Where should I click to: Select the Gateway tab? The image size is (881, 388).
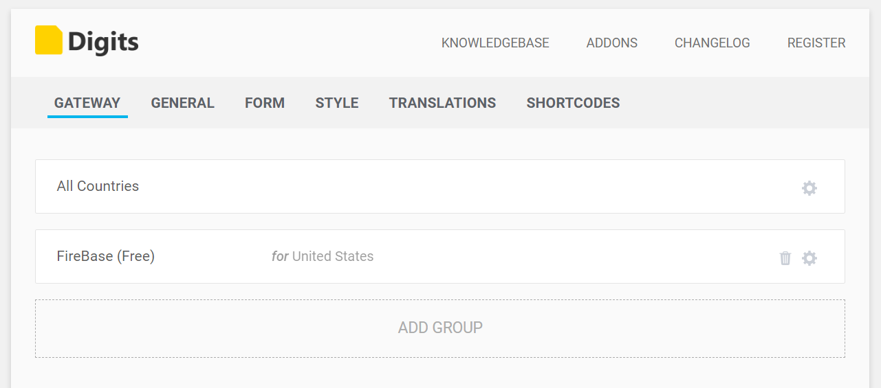click(87, 103)
